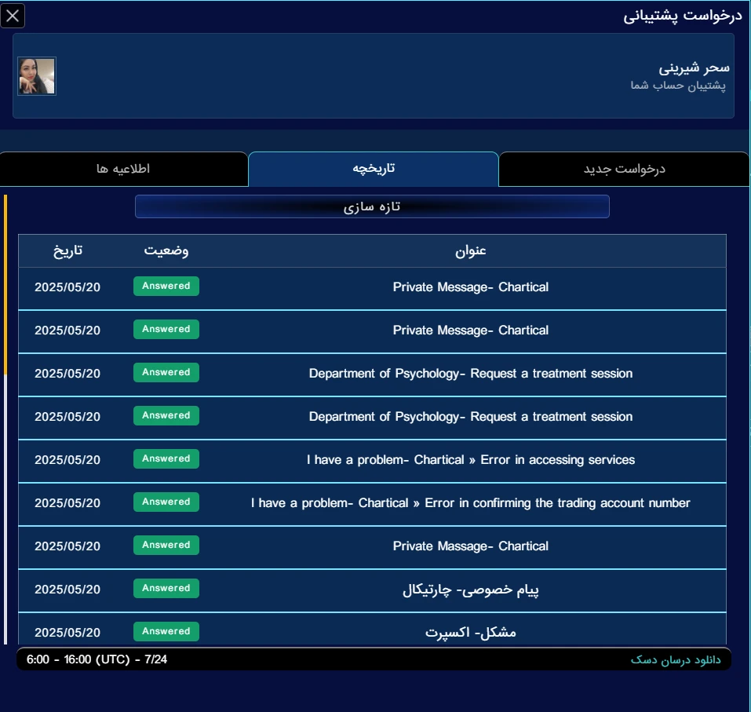Open the "پیام خصوصی- چارتیکال" ticket
751x712 pixels.
[x=471, y=590]
